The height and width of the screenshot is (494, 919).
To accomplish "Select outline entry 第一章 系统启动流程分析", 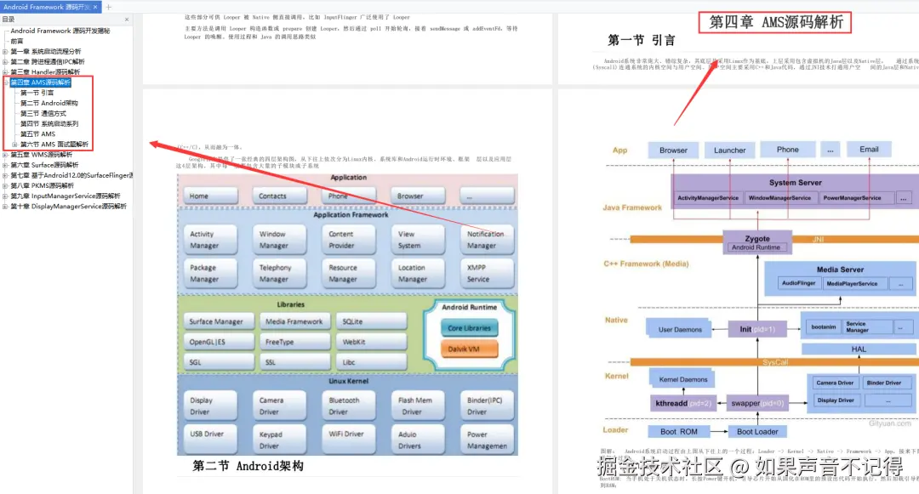I will pos(46,52).
